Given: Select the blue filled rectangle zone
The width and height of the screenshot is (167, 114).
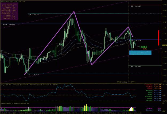Looking at the screenshot, I should (x=140, y=53).
